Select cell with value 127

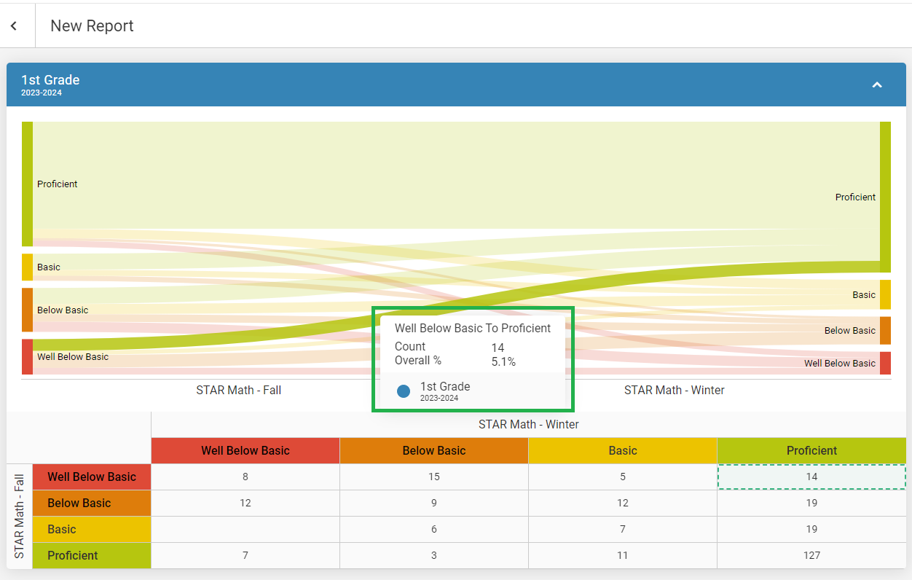811,555
